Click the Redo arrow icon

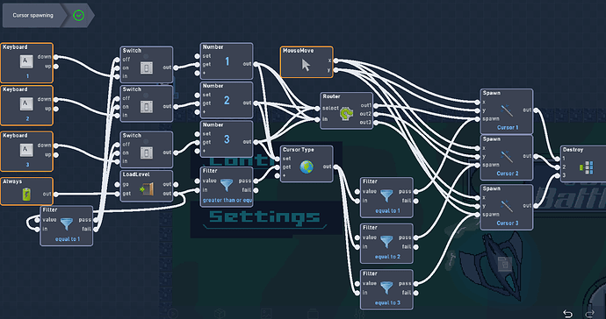pyautogui.click(x=590, y=314)
